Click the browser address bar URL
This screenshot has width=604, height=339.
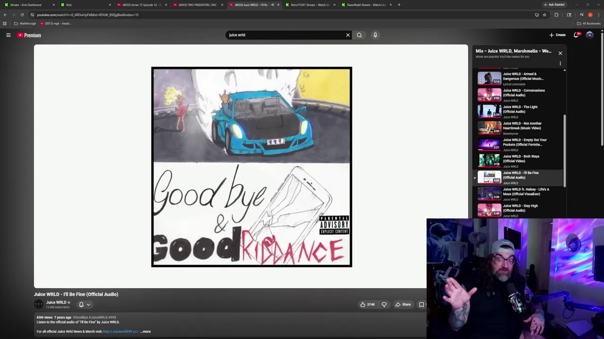tap(87, 15)
